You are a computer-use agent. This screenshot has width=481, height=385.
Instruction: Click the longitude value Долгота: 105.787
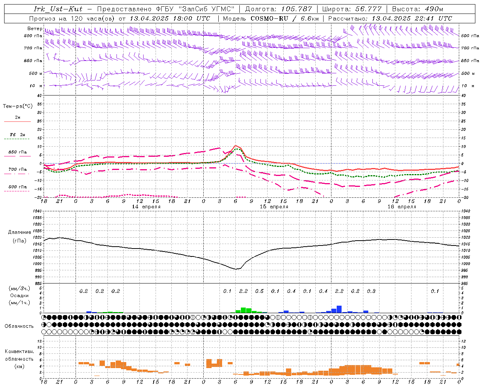278,9
